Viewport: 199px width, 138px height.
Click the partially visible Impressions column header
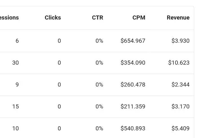[9, 18]
